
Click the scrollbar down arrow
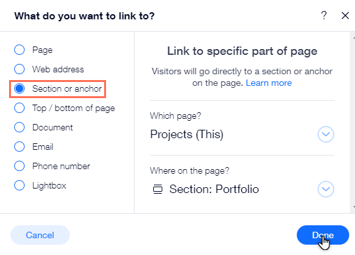click(x=353, y=207)
